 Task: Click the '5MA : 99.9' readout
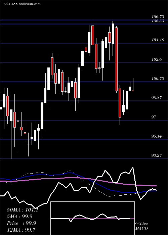coord(19,216)
